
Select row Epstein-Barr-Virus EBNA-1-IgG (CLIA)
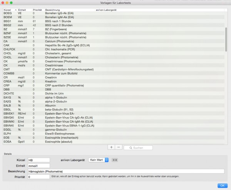click(x=114, y=125)
